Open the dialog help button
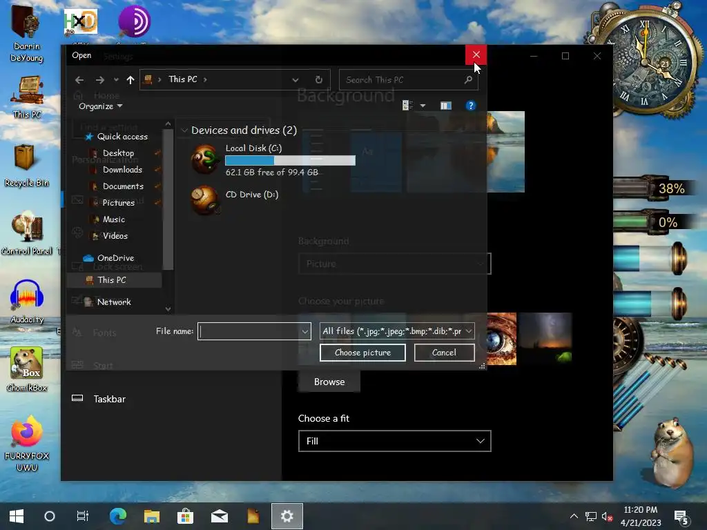This screenshot has height=530, width=707. click(470, 106)
